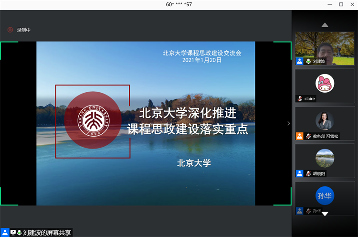Click the 胡晓阳 name label
Viewport: 358px width, 237px height.
[319, 174]
